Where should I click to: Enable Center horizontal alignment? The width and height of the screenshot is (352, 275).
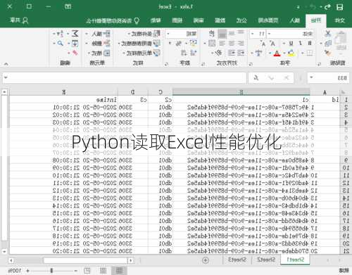(232, 44)
